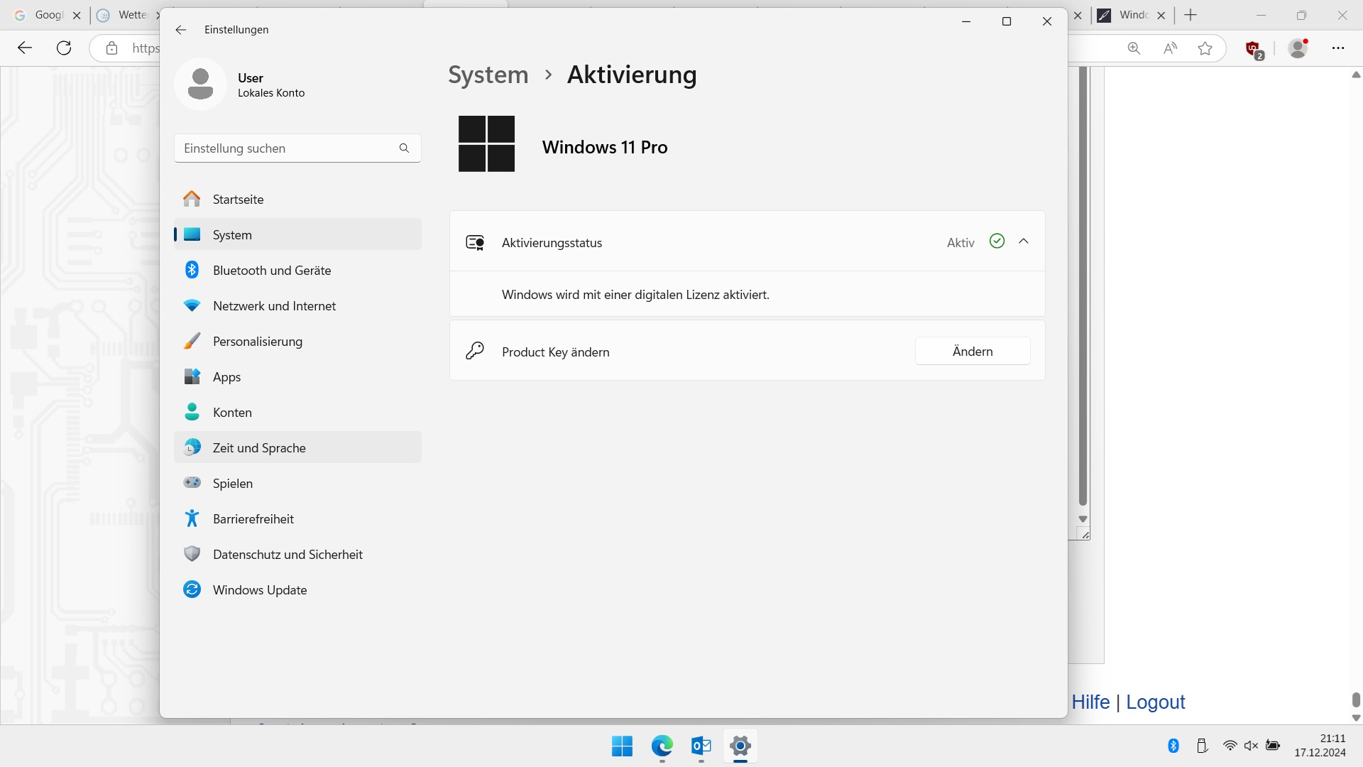Open Personalisierung settings
Viewport: 1363px width, 767px height.
(x=297, y=342)
